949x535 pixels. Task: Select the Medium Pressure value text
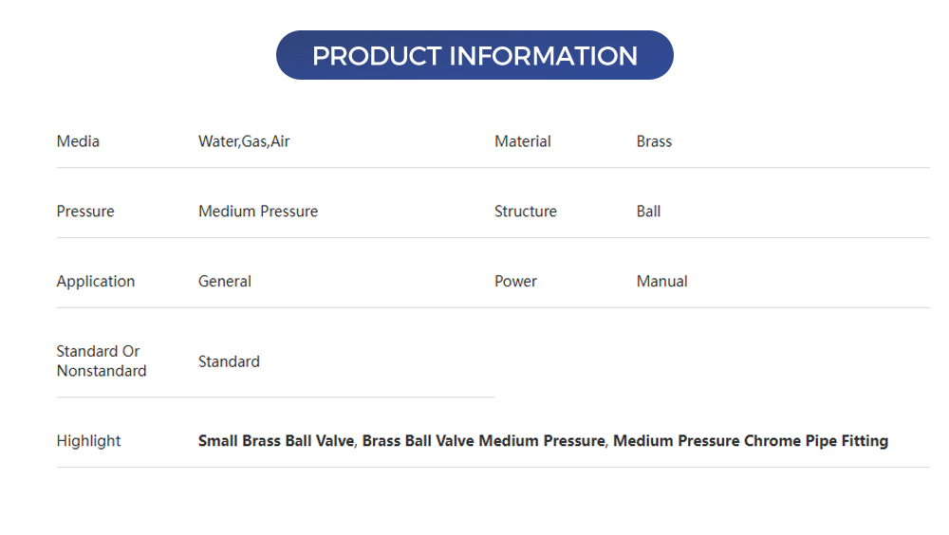pos(258,212)
